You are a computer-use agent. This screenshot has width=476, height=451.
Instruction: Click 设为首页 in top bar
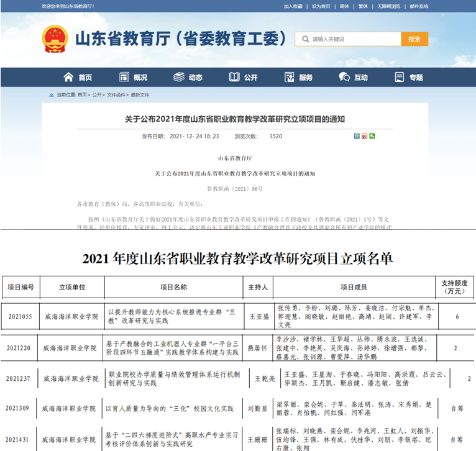pos(321,6)
